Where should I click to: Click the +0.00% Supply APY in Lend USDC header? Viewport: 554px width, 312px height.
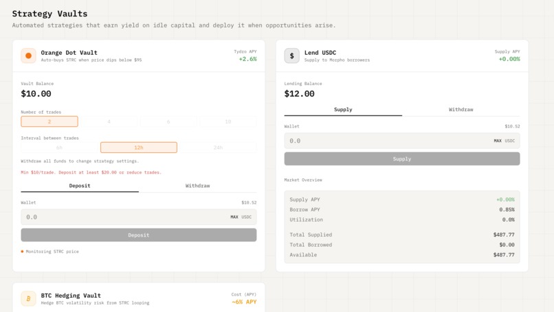point(509,59)
